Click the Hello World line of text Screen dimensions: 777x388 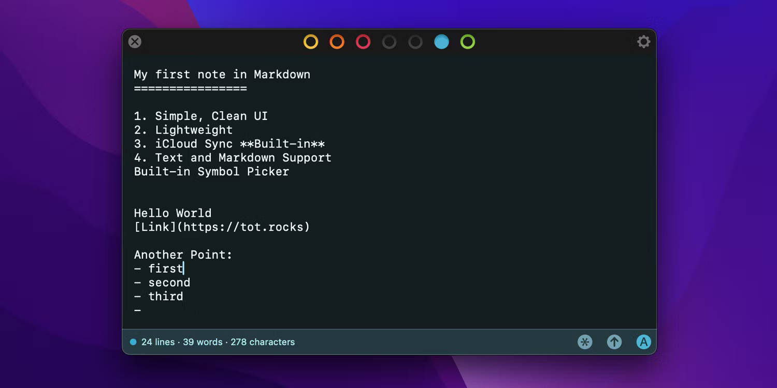(x=172, y=213)
